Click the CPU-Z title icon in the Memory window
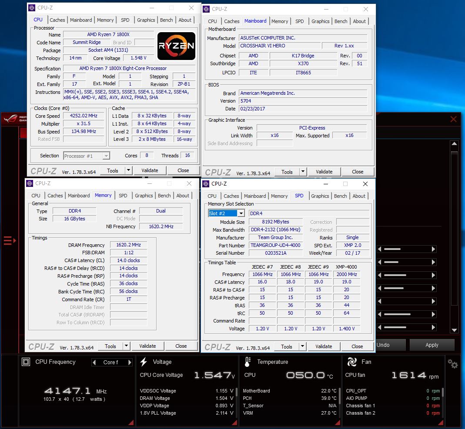Screen dimensions: 465x429 tap(30, 183)
